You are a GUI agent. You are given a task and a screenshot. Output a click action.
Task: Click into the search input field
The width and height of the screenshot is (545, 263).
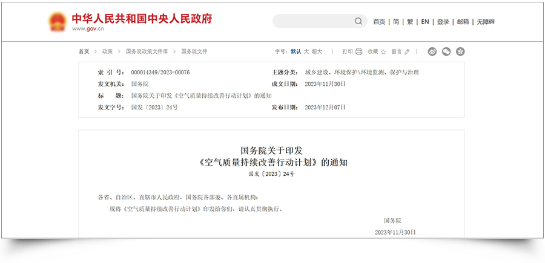[312, 21]
